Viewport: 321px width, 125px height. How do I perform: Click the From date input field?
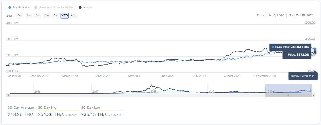pos(276,15)
